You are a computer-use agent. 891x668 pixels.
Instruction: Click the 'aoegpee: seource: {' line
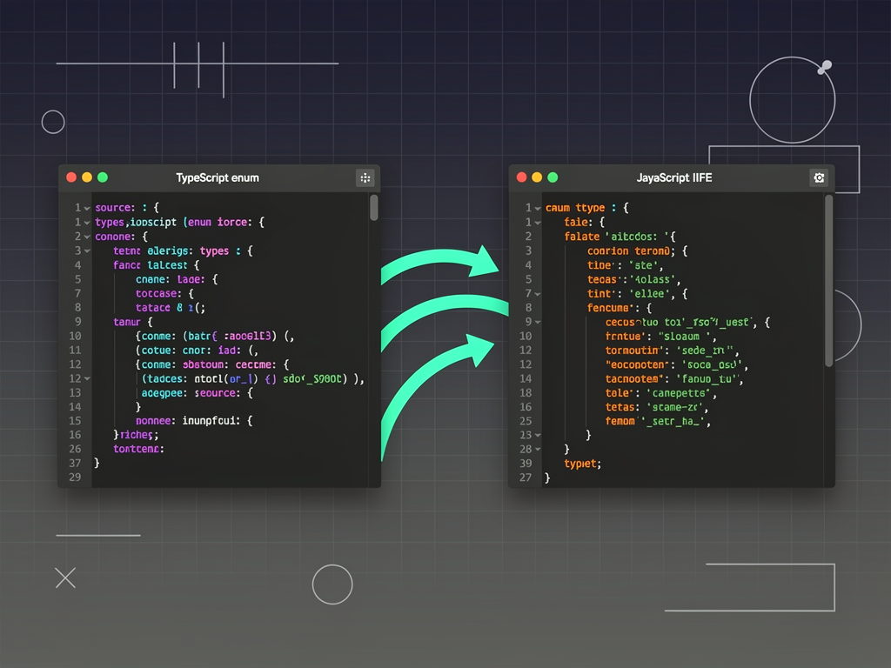tap(198, 393)
